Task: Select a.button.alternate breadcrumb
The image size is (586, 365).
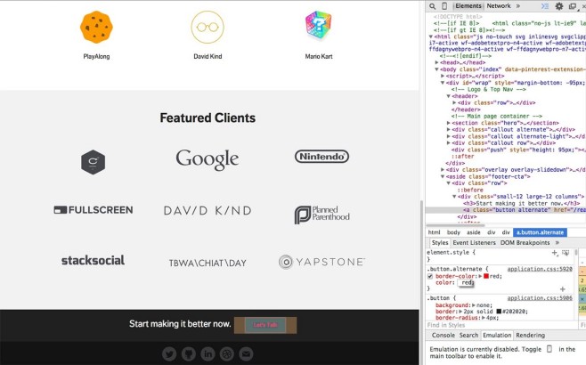Action: [540, 232]
